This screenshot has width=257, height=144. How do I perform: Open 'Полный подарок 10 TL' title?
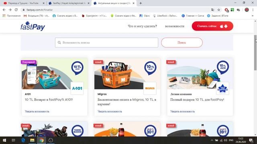pyautogui.click(x=197, y=100)
